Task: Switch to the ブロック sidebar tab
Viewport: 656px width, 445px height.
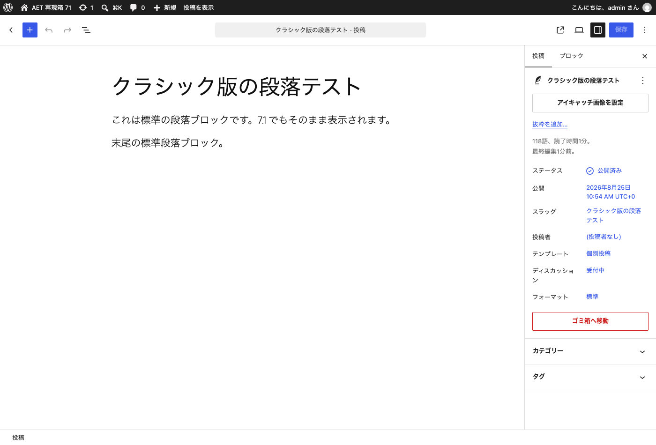Action: [x=572, y=56]
